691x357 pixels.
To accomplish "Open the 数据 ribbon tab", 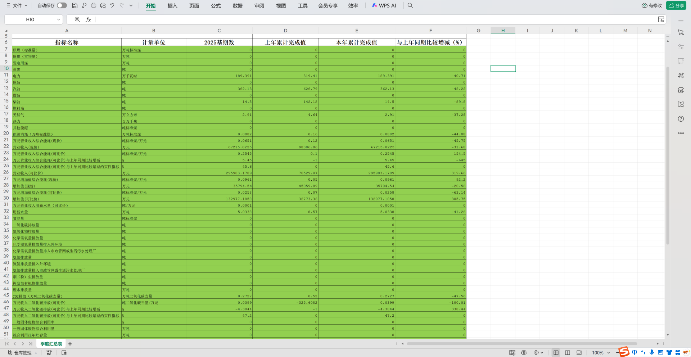I will tap(238, 6).
